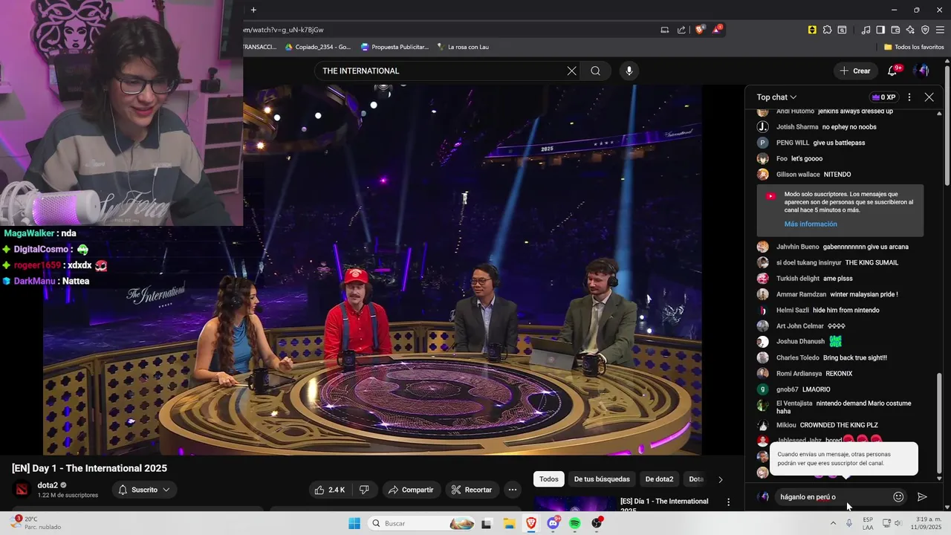This screenshot has height=535, width=951.
Task: Open the Extensions puzzle piece menu
Action: [827, 30]
